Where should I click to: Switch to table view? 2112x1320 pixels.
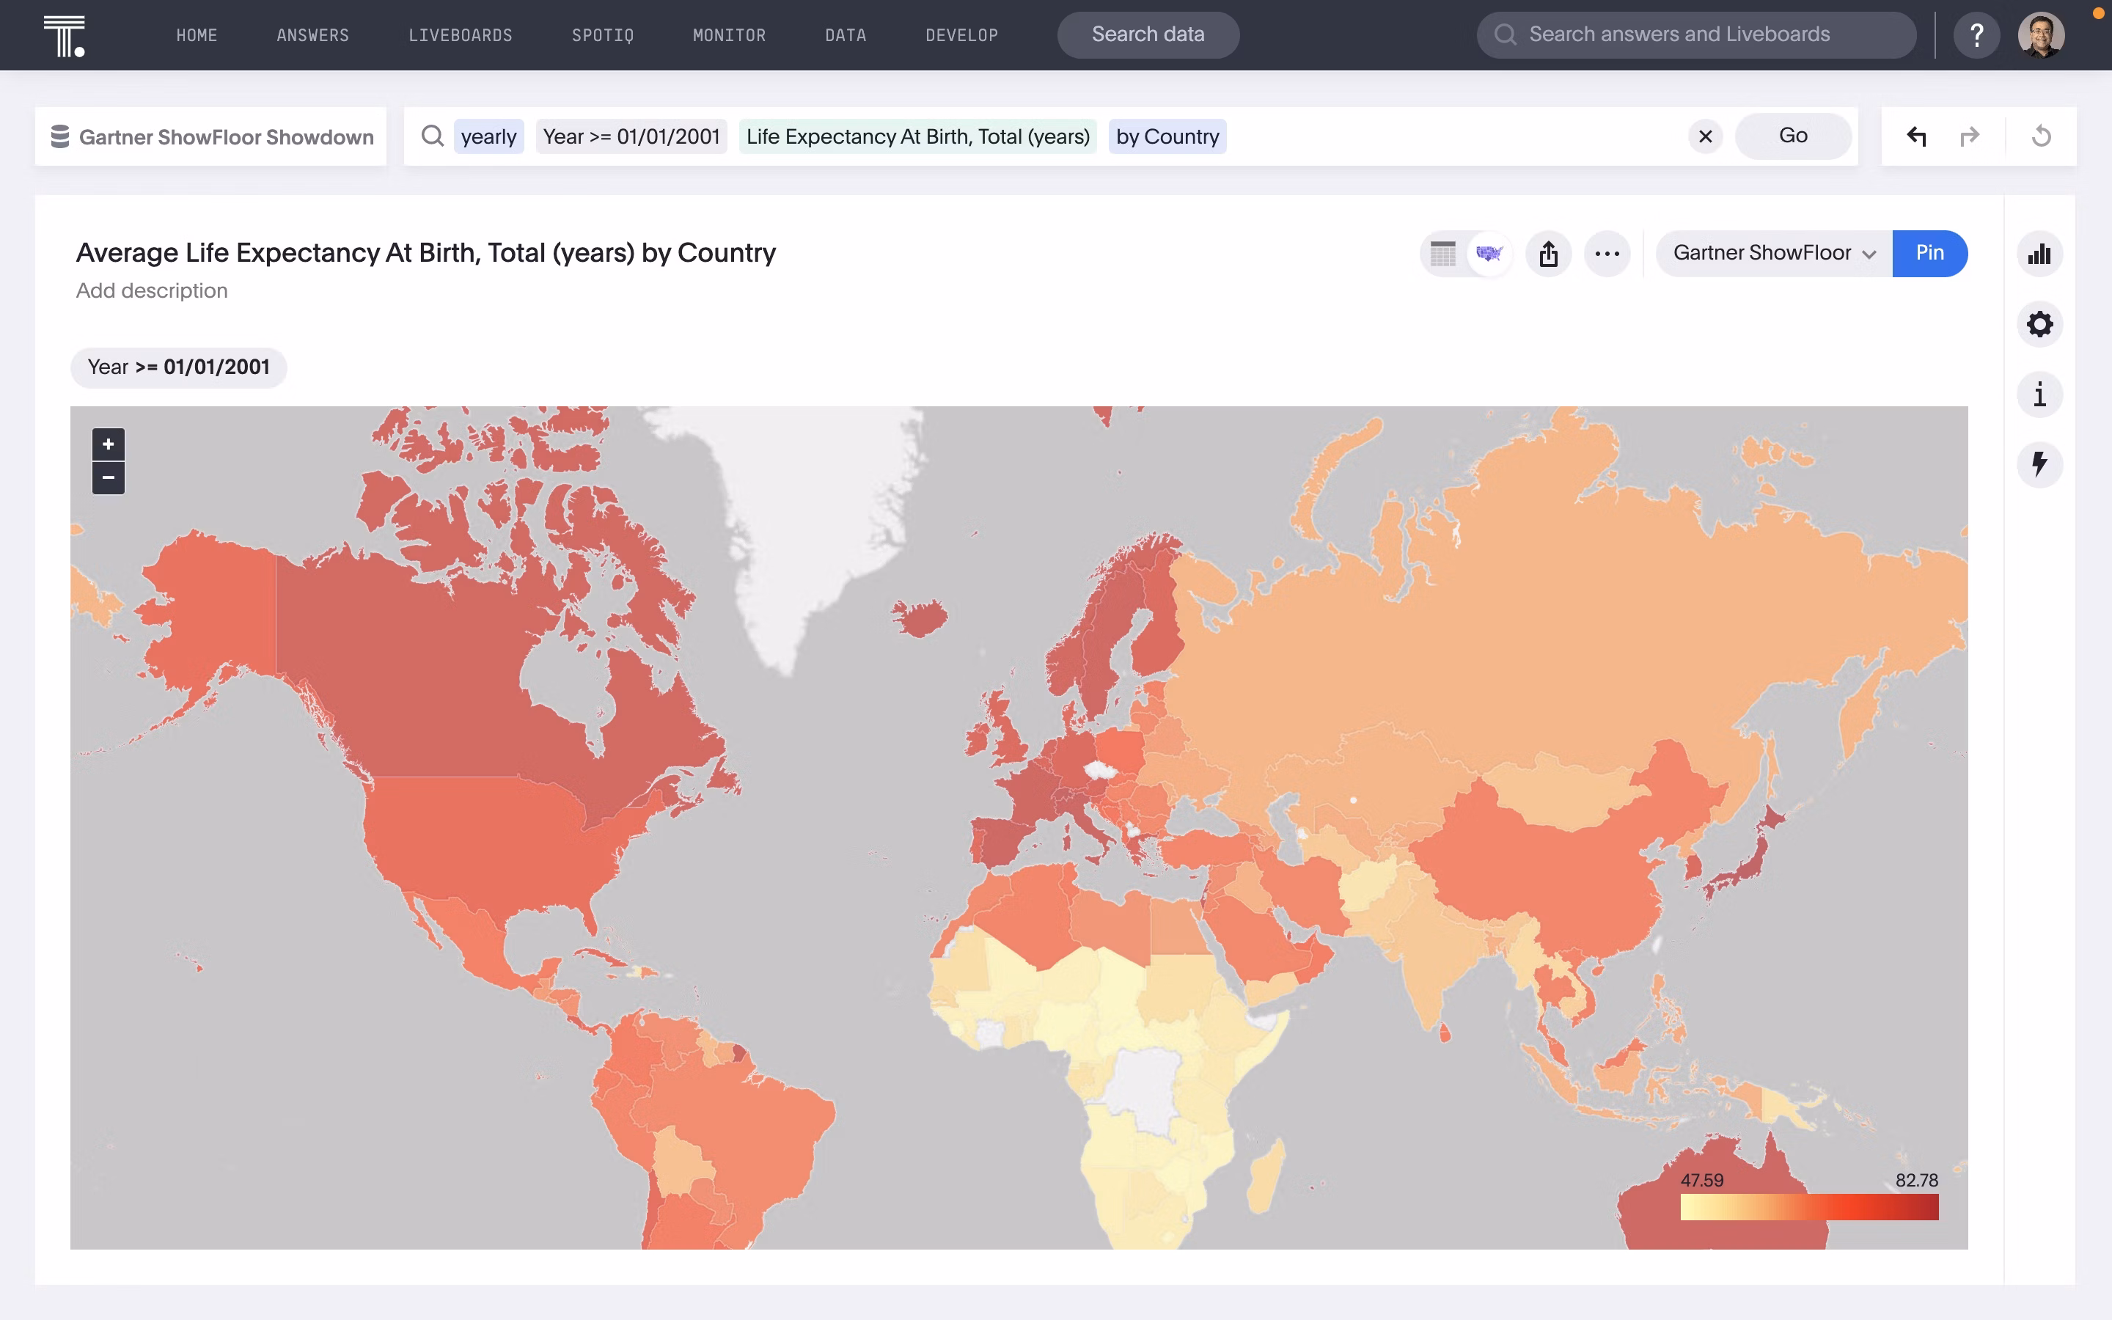click(x=1442, y=254)
